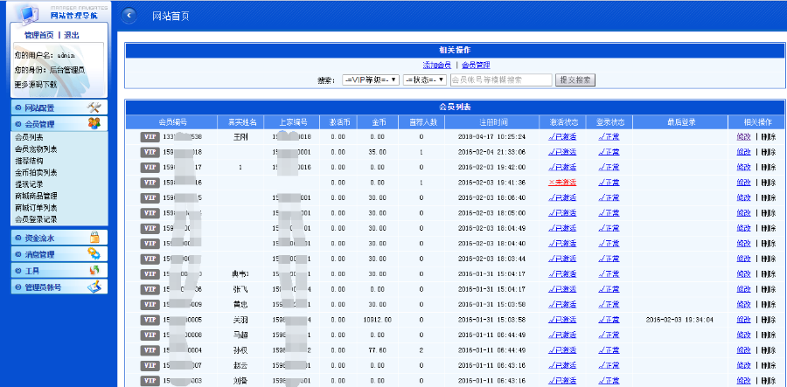Click the 注册时间 column header
Screen dimensions: 787x387
[x=491, y=121]
